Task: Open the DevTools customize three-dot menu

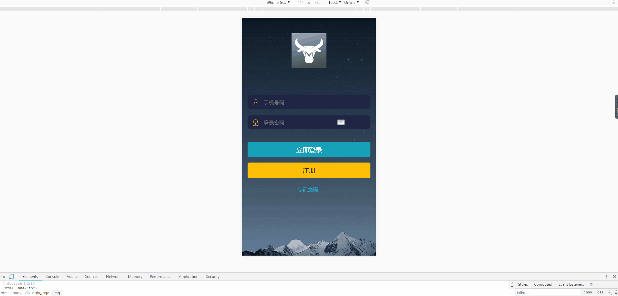Action: (x=606, y=277)
